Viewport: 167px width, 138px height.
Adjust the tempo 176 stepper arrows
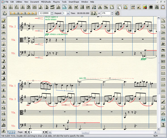(112, 13)
